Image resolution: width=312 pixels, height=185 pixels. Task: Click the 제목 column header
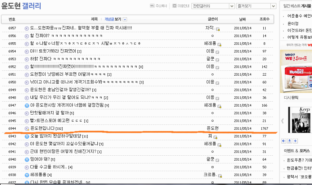94,19
